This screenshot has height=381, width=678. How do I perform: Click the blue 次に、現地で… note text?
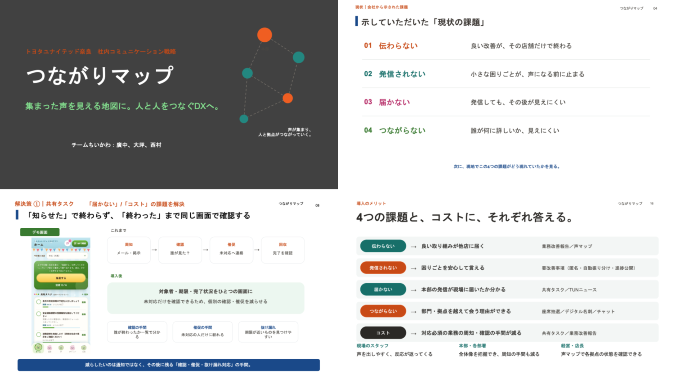(507, 167)
